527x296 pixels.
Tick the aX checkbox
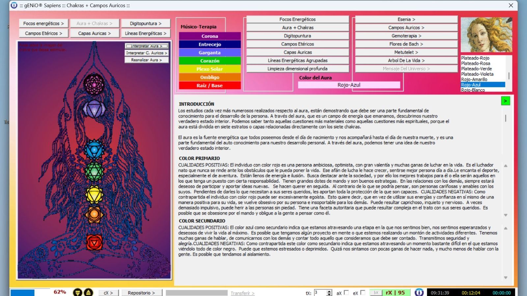tap(346, 292)
